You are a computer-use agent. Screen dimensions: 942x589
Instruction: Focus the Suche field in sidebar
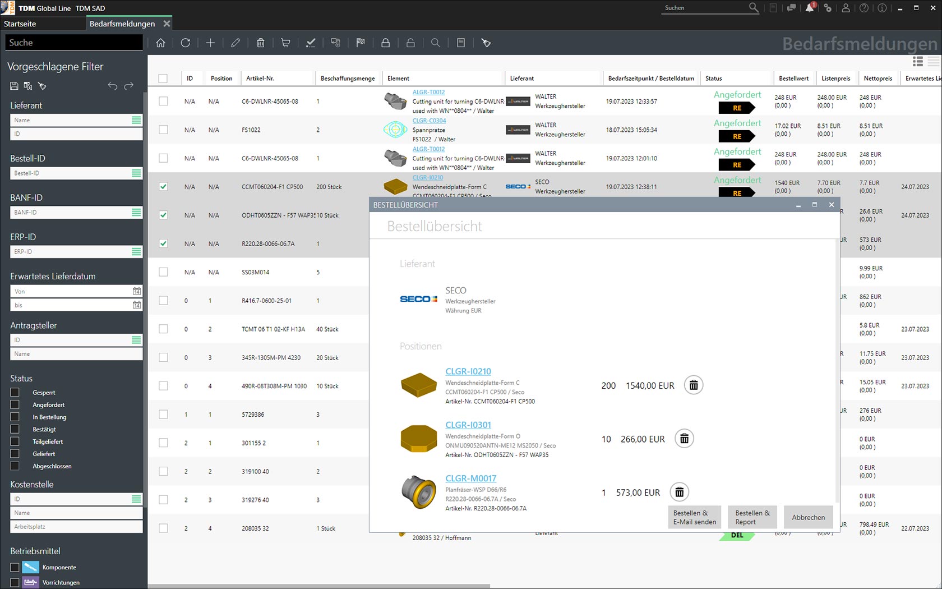[74, 43]
